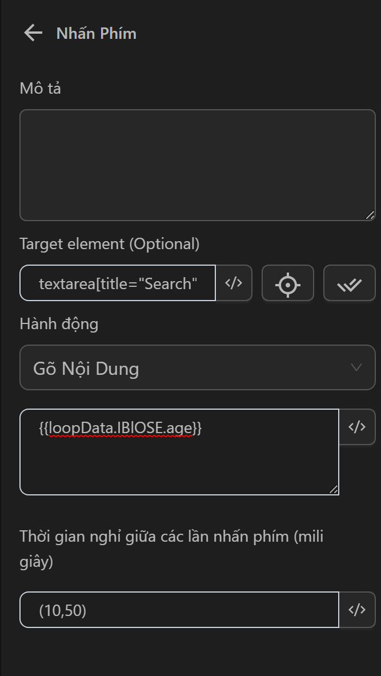The width and height of the screenshot is (381, 676).
Task: Click the Target element selector input
Action: pyautogui.click(x=118, y=283)
